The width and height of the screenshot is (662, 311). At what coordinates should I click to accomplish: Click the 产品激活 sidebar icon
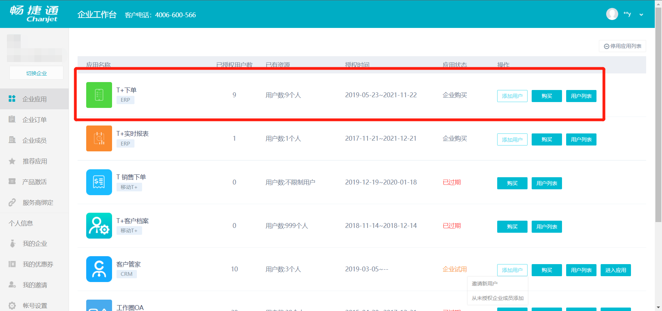pyautogui.click(x=12, y=181)
